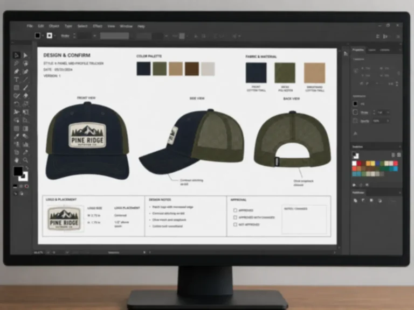This screenshot has width=414, height=310.
Task: Open control bar stroke weight dropdown
Action: pyautogui.click(x=94, y=36)
